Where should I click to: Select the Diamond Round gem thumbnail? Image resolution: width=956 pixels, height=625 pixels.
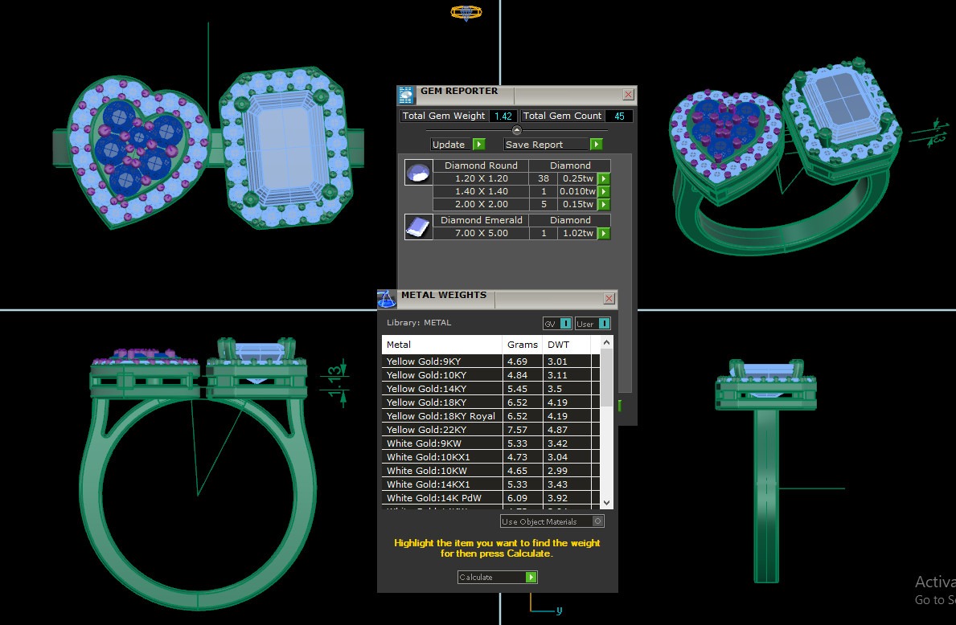(417, 173)
